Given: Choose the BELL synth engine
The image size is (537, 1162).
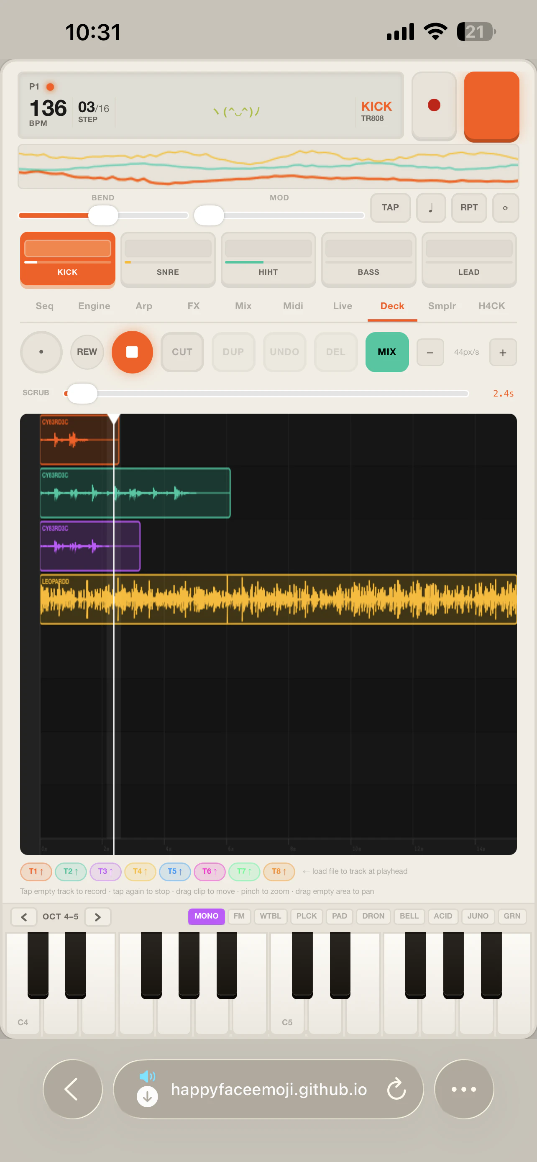Looking at the screenshot, I should (x=409, y=916).
